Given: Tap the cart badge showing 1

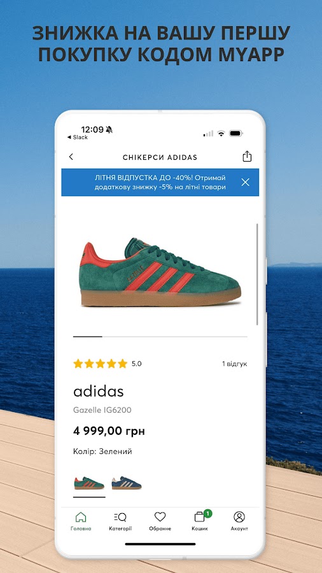Looking at the screenshot, I should [207, 514].
